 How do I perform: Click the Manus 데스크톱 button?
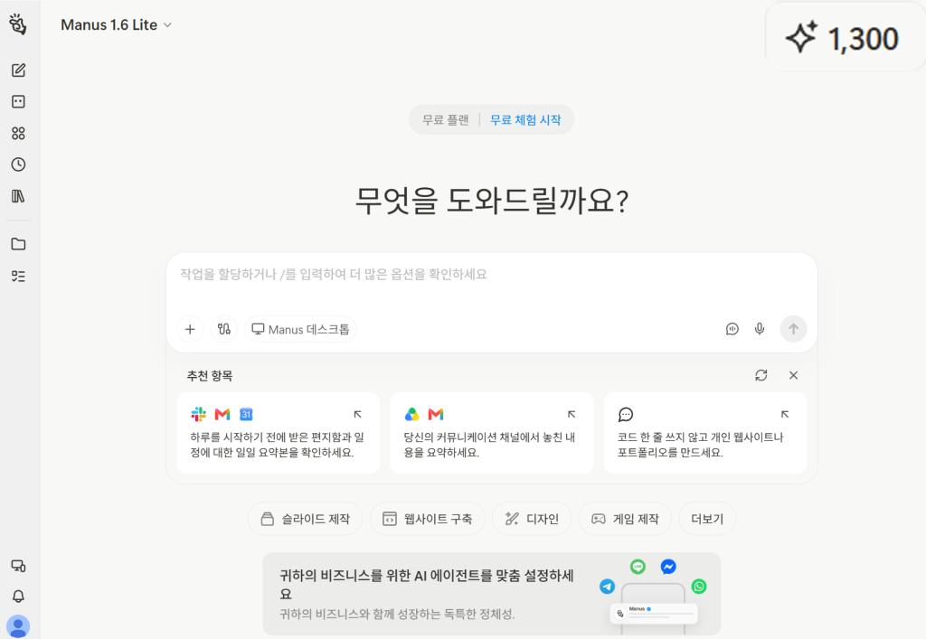coord(300,329)
